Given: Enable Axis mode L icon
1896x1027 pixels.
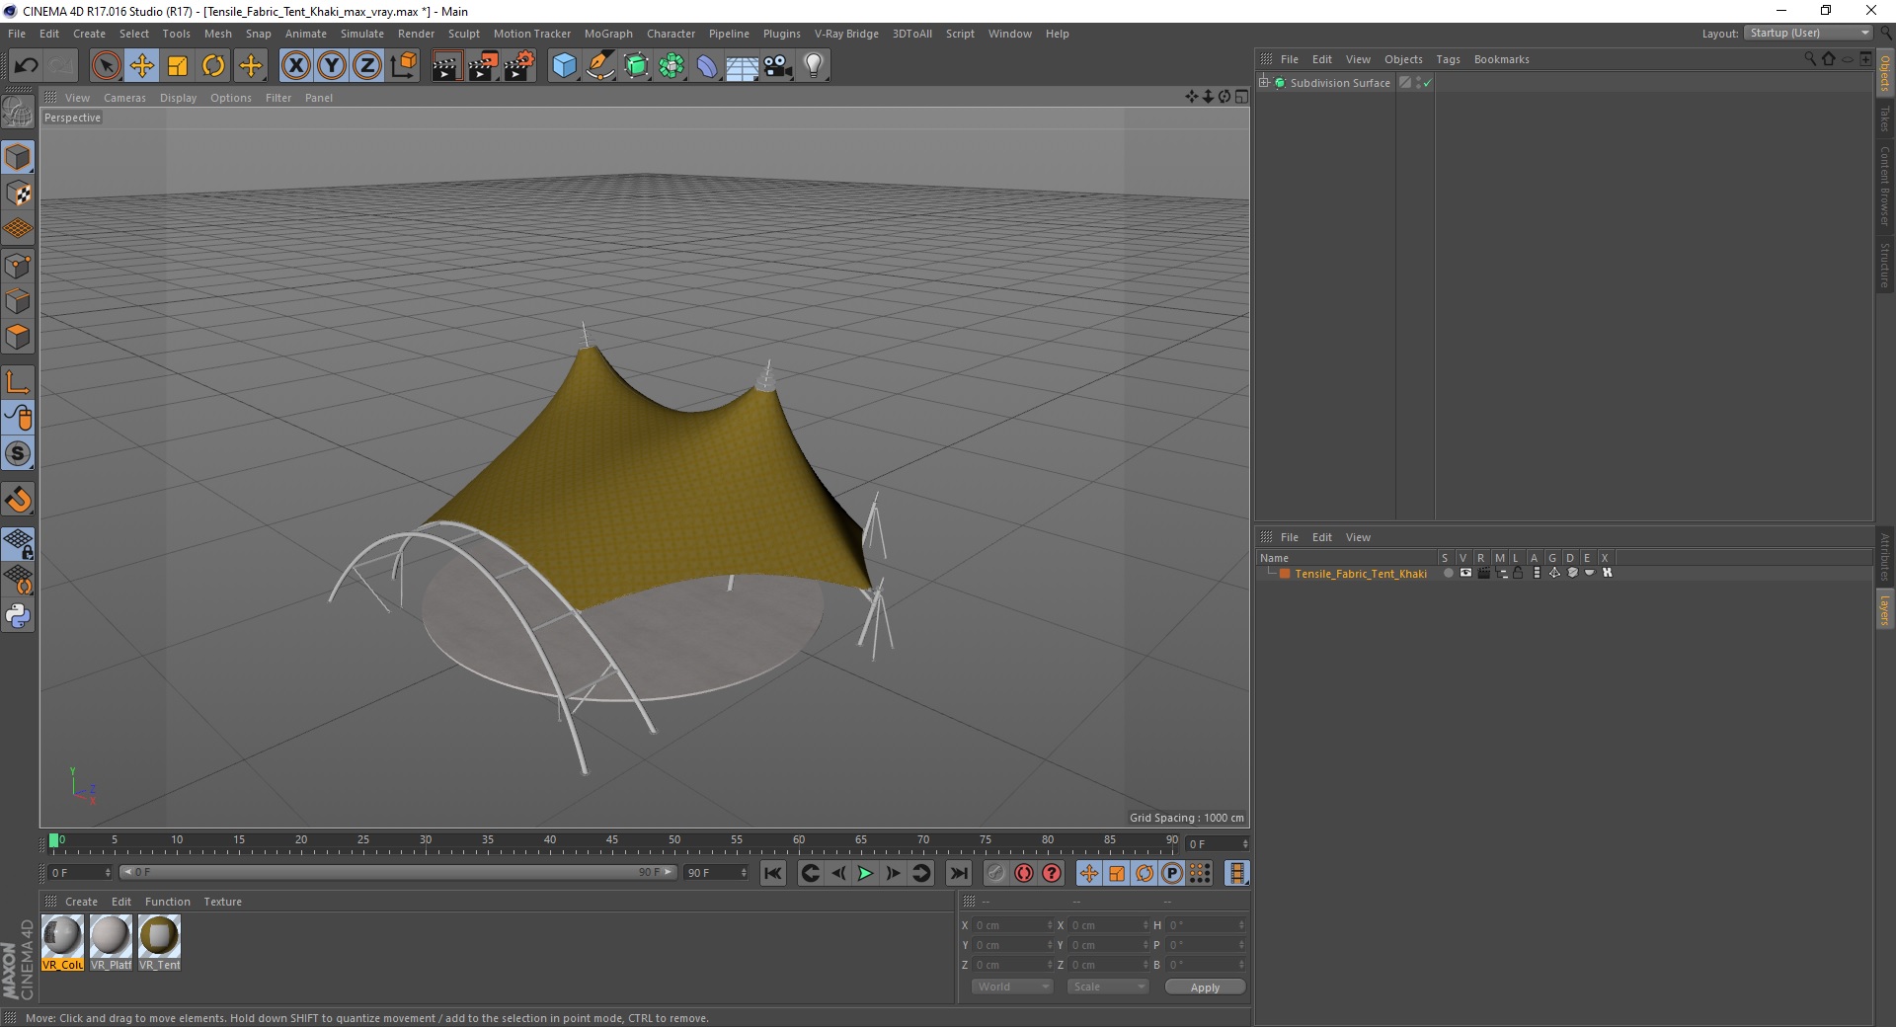Looking at the screenshot, I should 18,381.
